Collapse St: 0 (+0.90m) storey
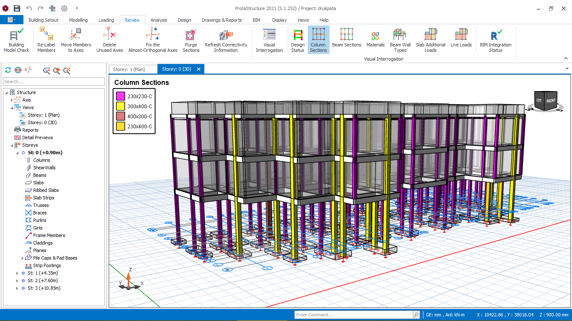 click(17, 153)
